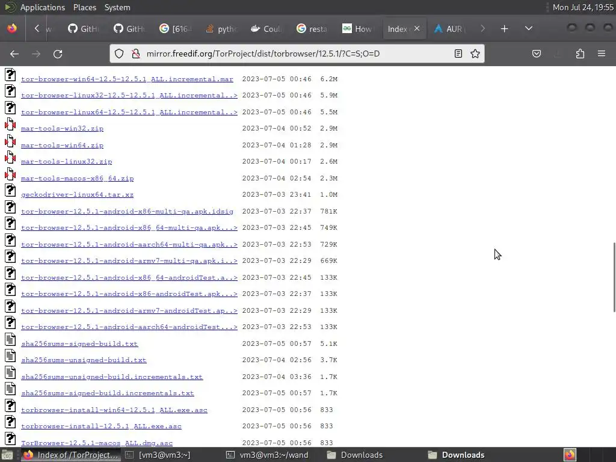
Task: Save the page to Pocket
Action: [x=536, y=54]
